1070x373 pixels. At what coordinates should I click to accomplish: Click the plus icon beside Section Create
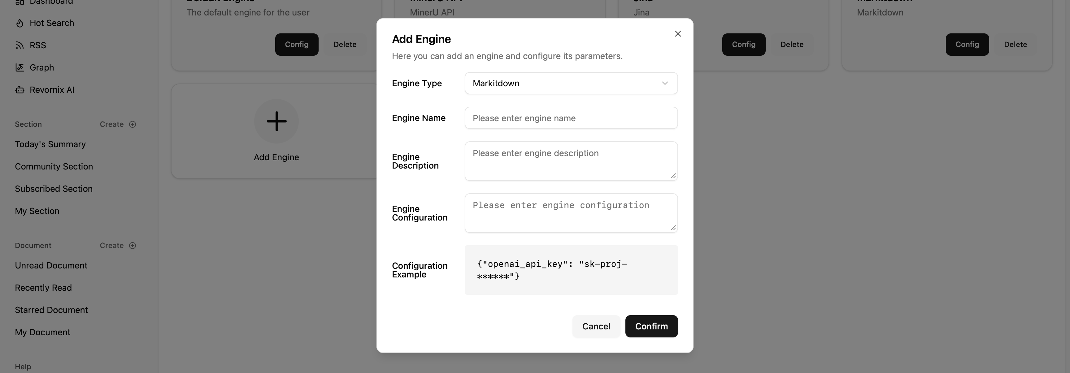[x=133, y=124]
